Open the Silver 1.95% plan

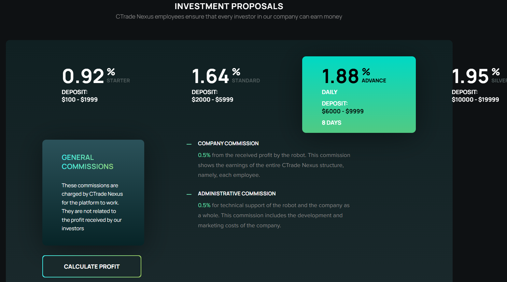click(x=471, y=76)
